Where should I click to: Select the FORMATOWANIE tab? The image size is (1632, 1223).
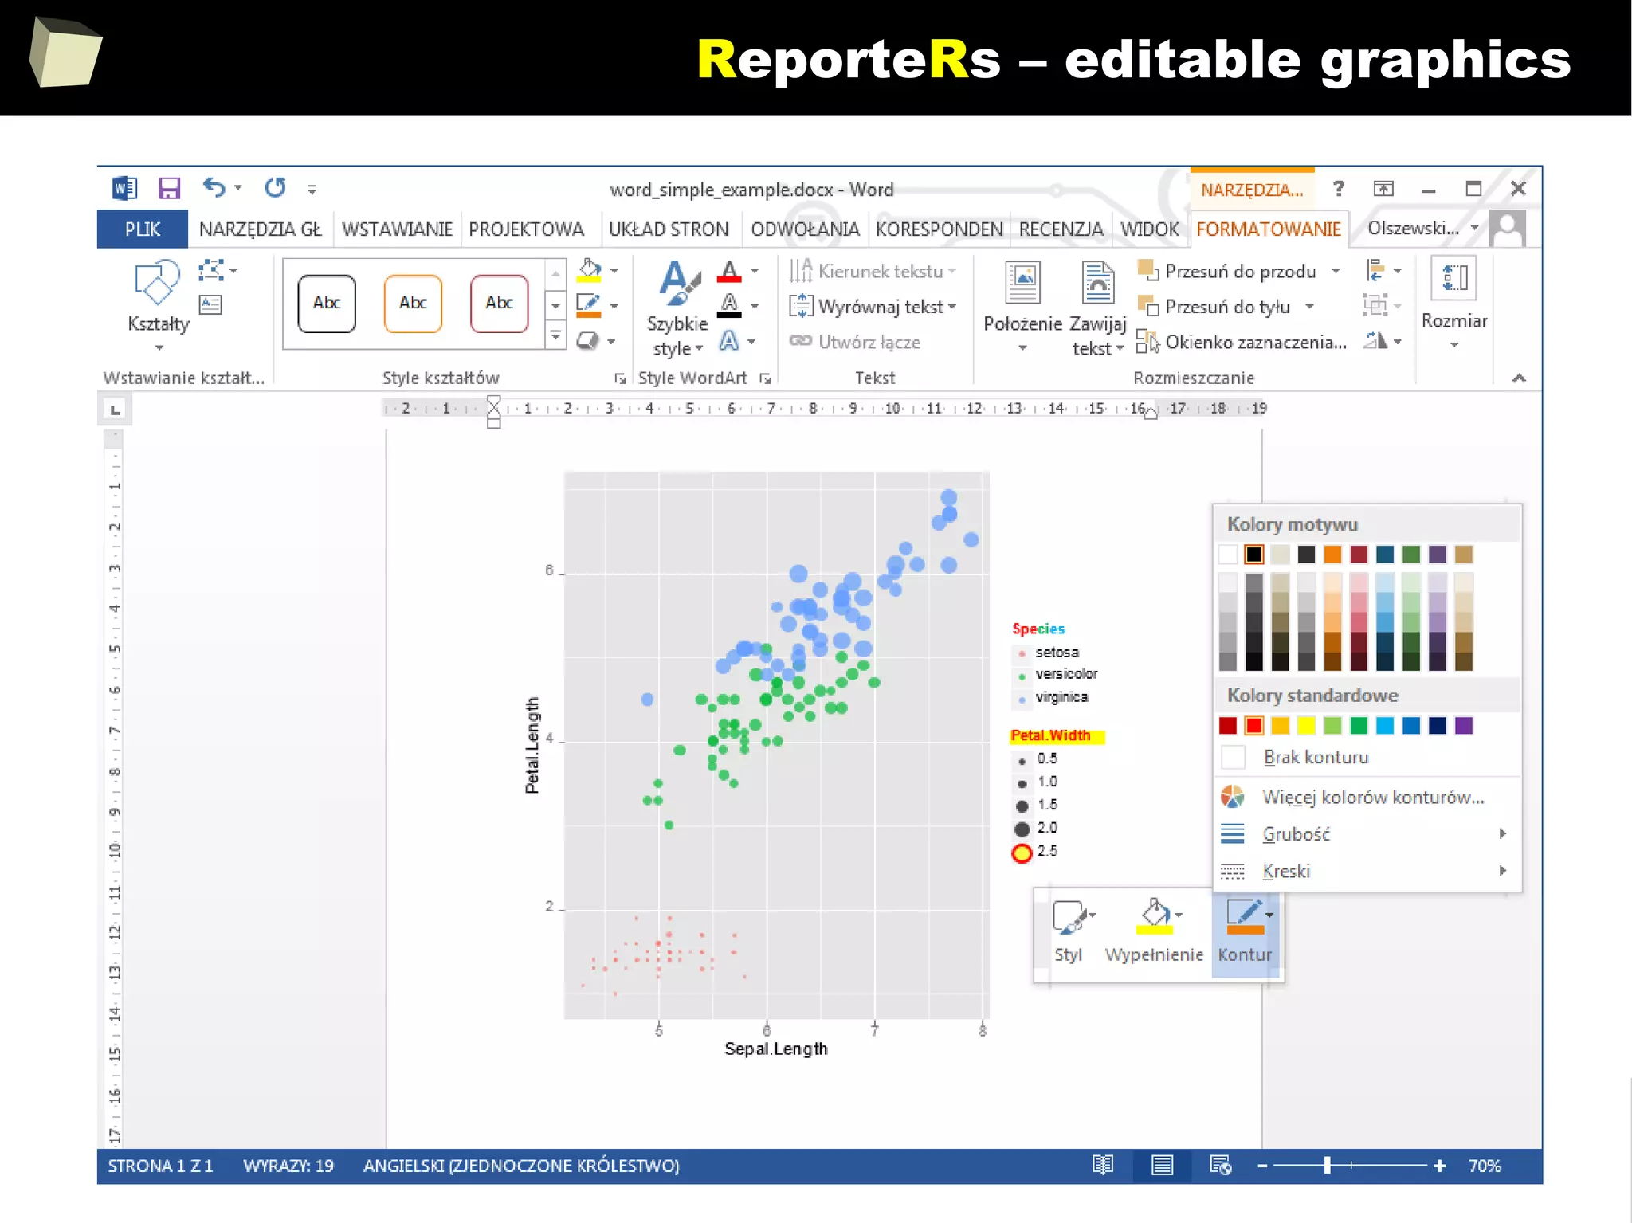click(x=1269, y=229)
